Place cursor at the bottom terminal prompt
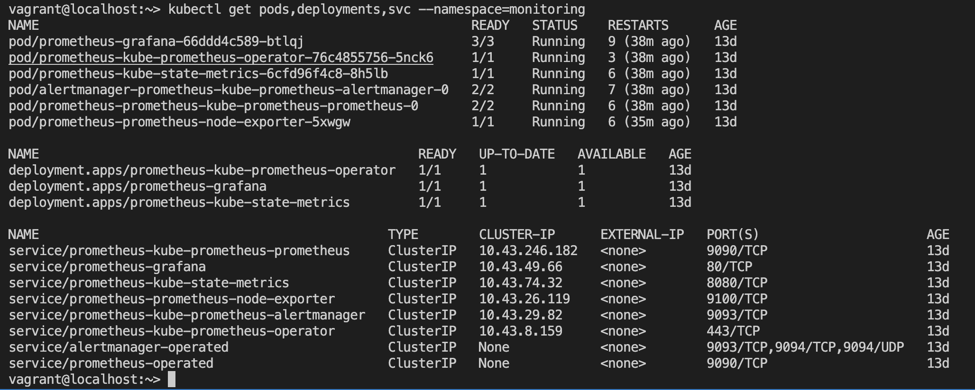Image resolution: width=975 pixels, height=390 pixels. coord(172,380)
